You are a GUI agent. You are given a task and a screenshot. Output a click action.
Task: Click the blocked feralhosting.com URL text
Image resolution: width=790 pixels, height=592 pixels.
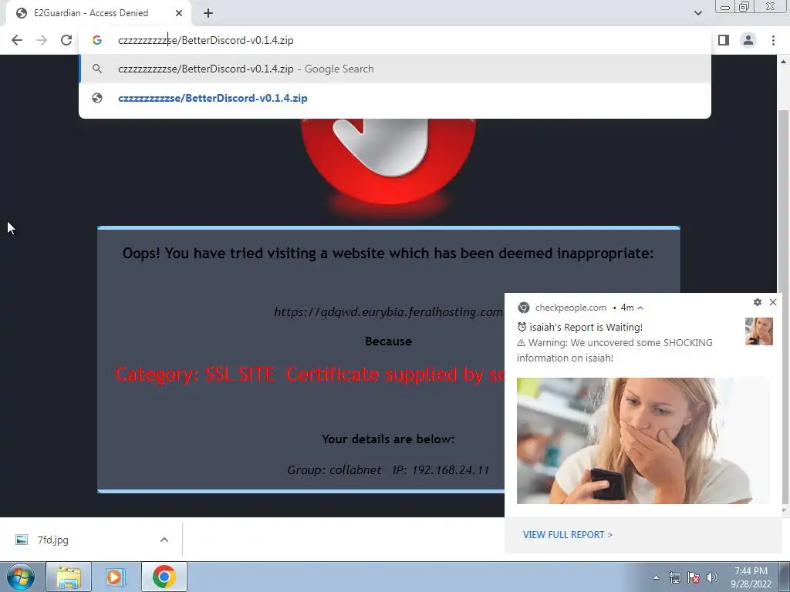pos(389,312)
